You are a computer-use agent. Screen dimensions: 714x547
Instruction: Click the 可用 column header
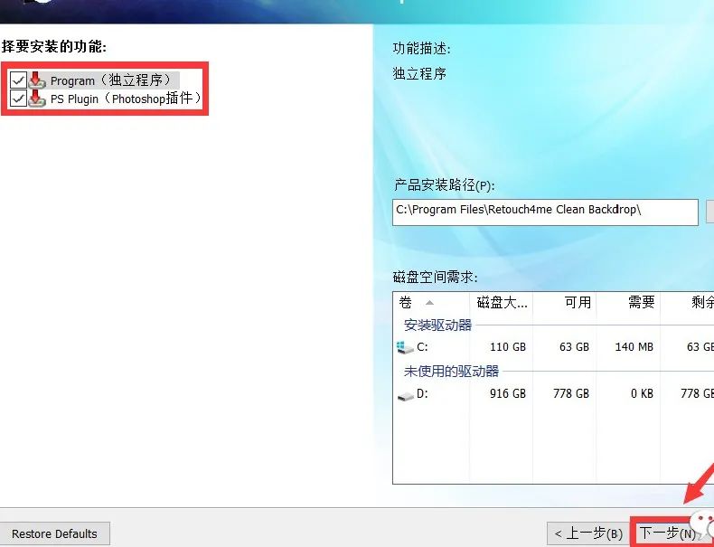tap(565, 302)
